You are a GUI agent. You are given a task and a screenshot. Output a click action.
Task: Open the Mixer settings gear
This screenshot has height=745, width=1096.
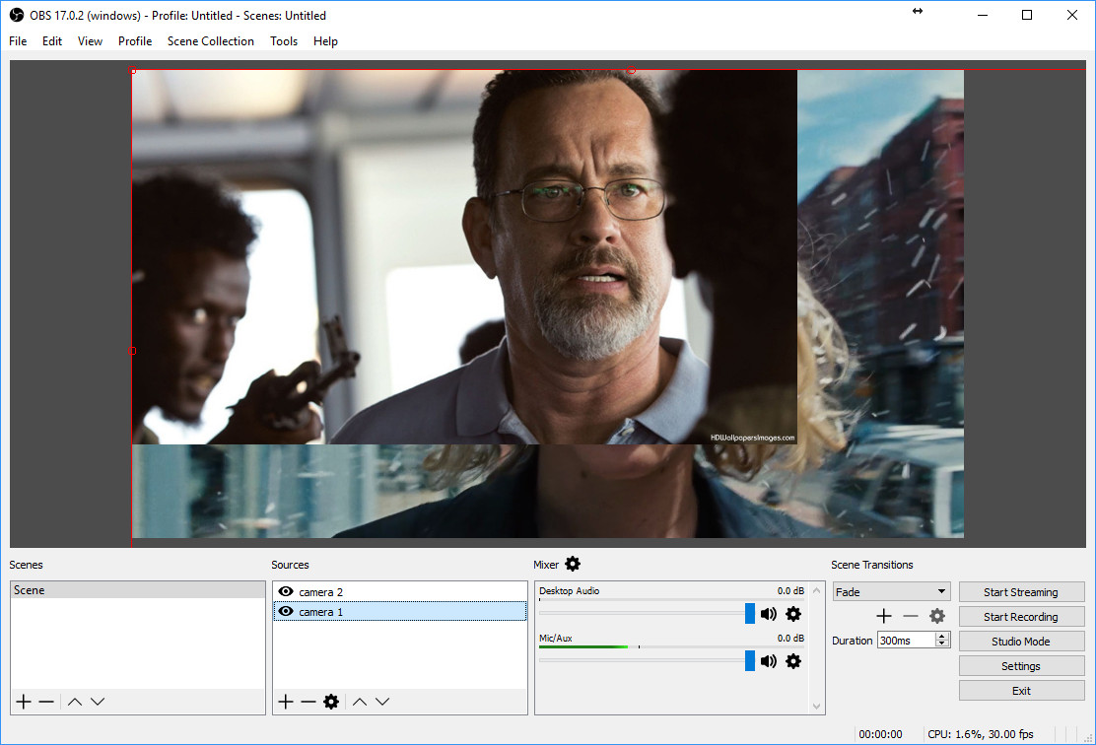[573, 564]
